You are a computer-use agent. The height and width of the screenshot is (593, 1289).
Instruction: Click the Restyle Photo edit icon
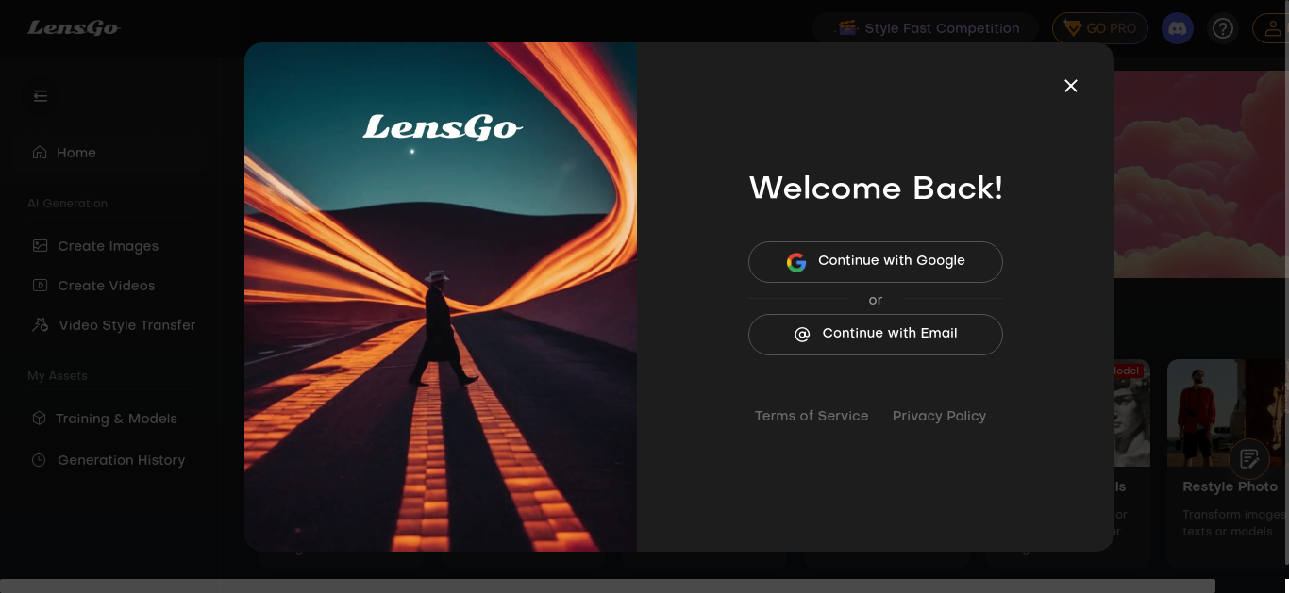(1249, 459)
